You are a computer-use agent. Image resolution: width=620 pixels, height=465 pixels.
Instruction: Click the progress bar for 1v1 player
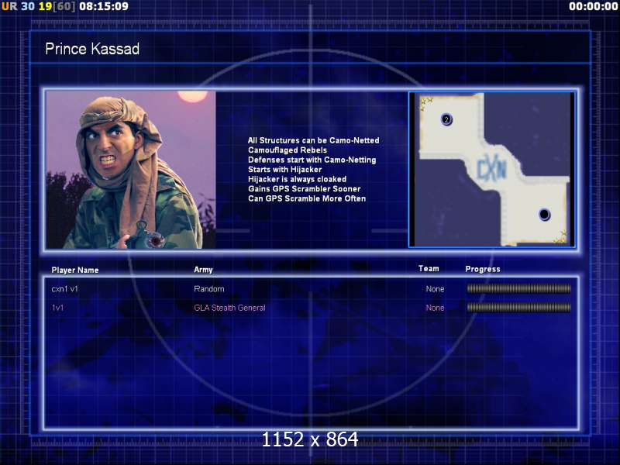pyautogui.click(x=518, y=307)
